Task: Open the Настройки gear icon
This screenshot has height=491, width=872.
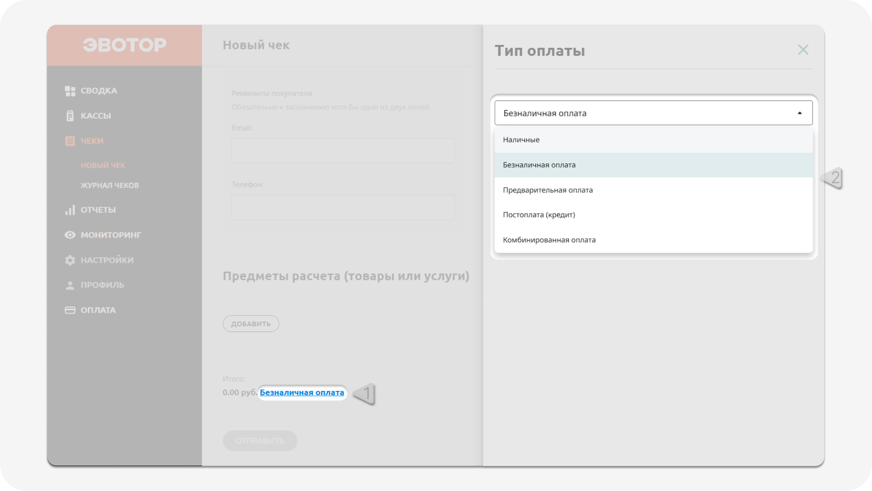Action: pyautogui.click(x=69, y=260)
